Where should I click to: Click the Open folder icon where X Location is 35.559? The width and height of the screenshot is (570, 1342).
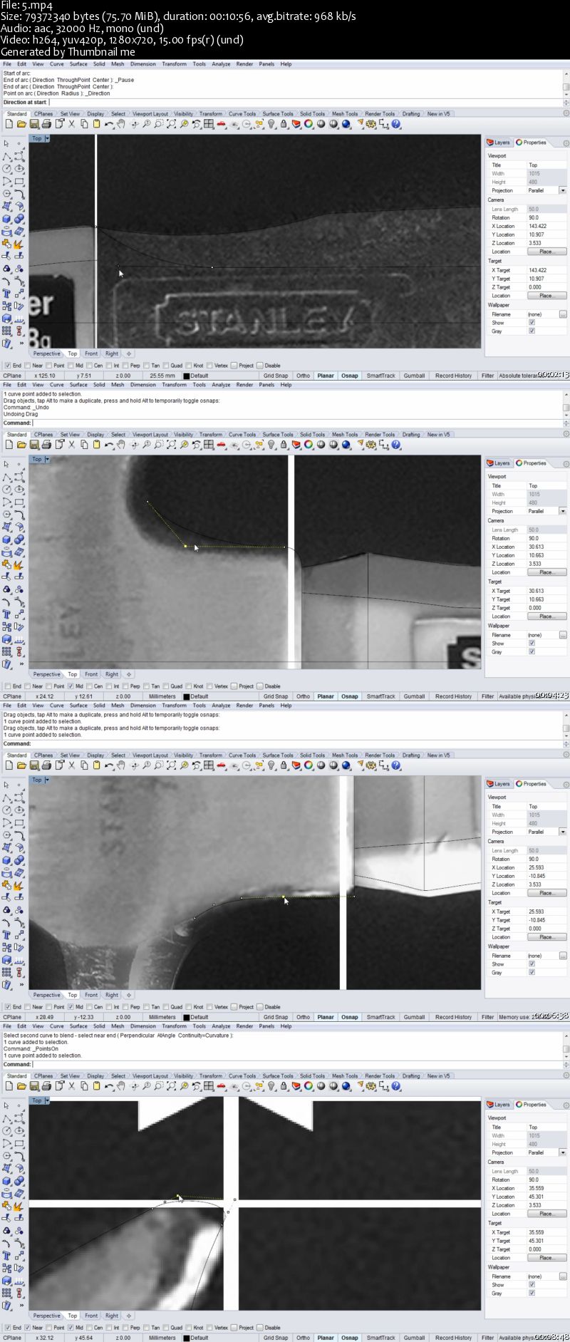[21, 1086]
